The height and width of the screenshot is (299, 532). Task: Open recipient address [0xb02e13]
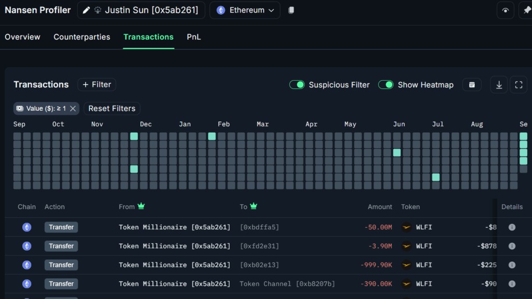pos(259,265)
